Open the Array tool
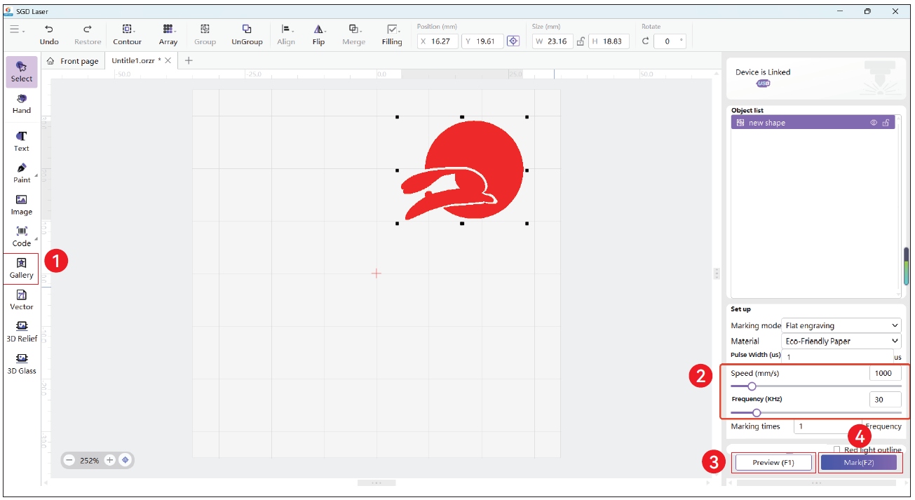The width and height of the screenshot is (915, 500). [168, 34]
